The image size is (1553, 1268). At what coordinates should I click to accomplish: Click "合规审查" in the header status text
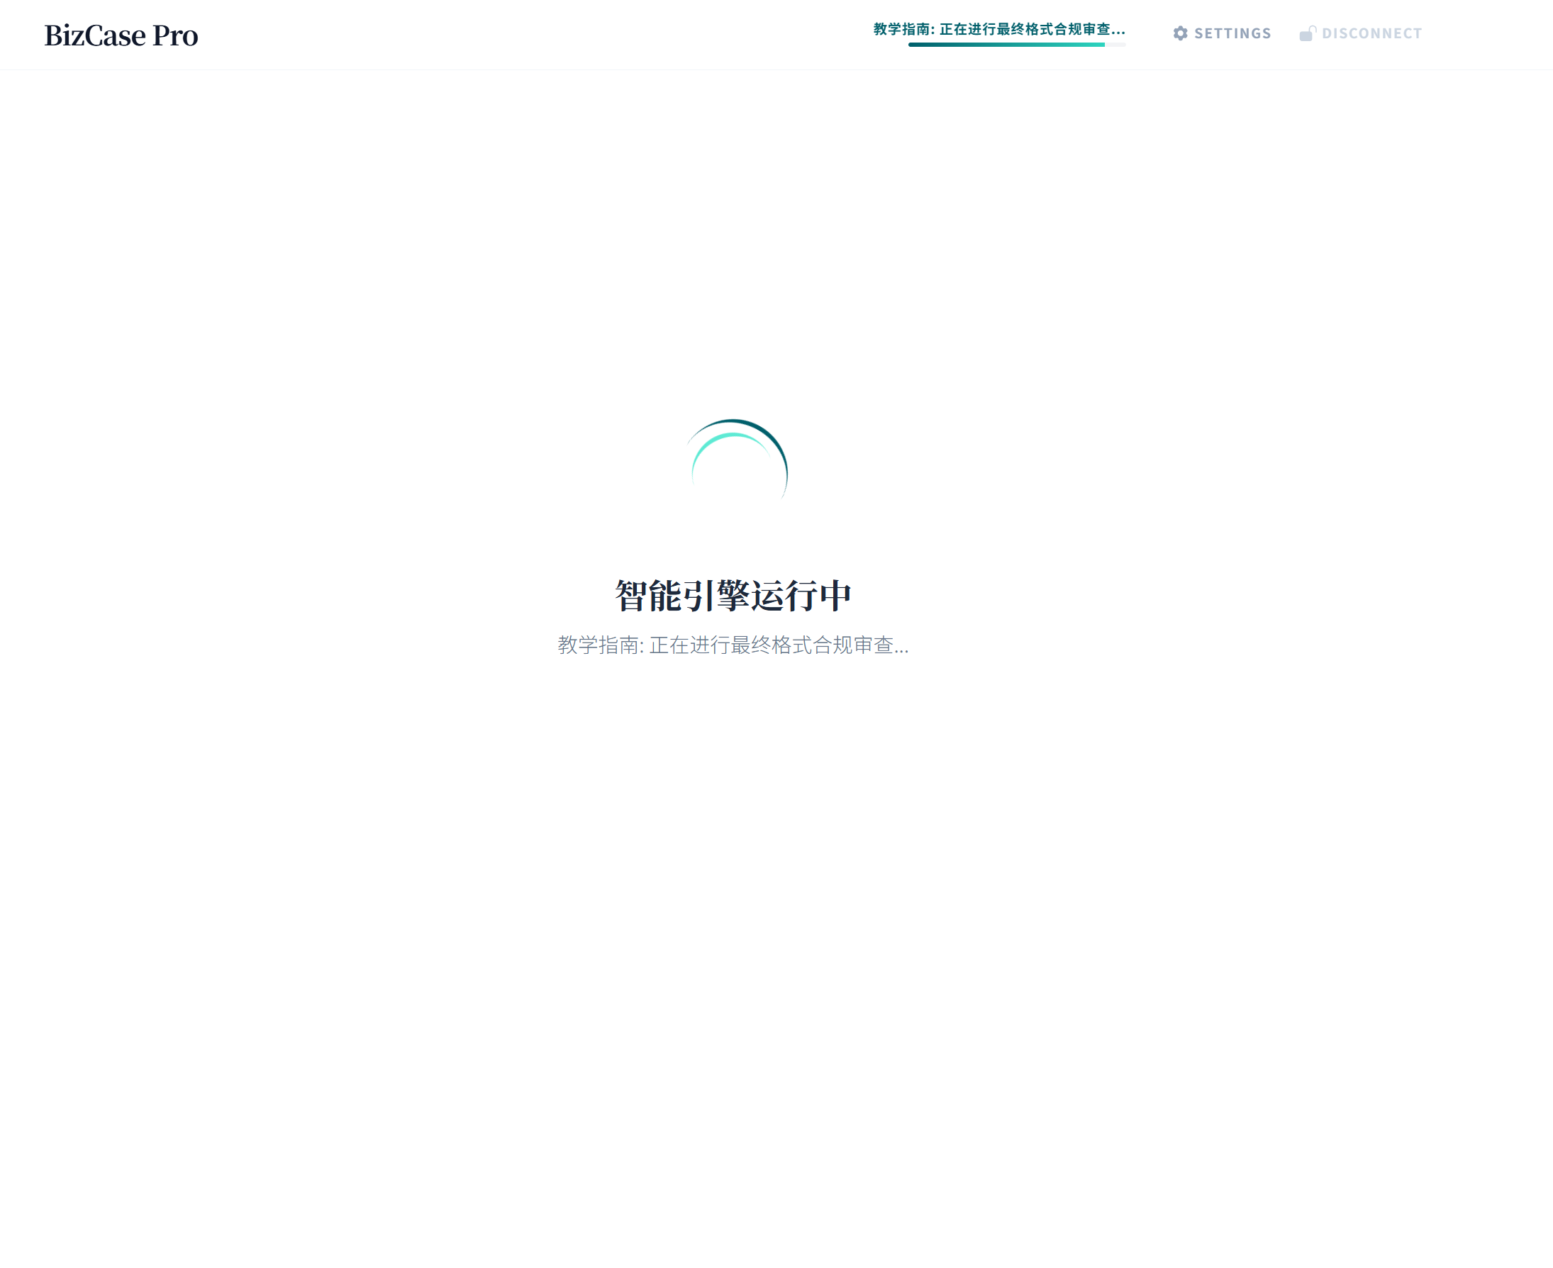tap(1083, 29)
